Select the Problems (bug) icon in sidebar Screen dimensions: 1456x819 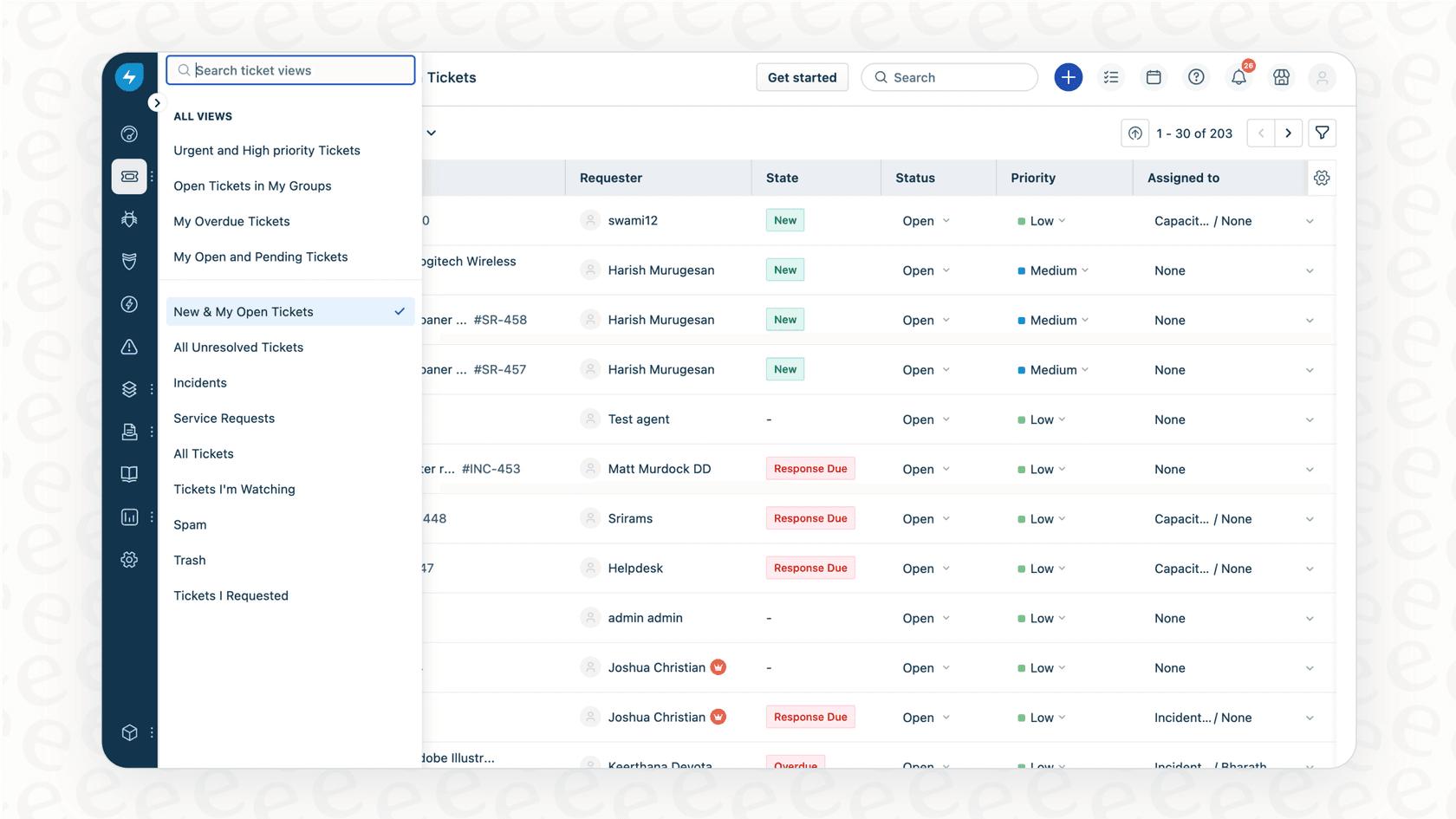coord(129,219)
